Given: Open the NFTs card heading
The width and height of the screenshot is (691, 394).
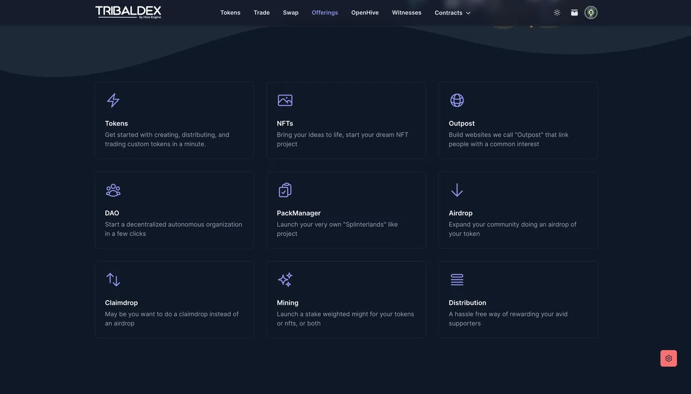Looking at the screenshot, I should pyautogui.click(x=285, y=124).
